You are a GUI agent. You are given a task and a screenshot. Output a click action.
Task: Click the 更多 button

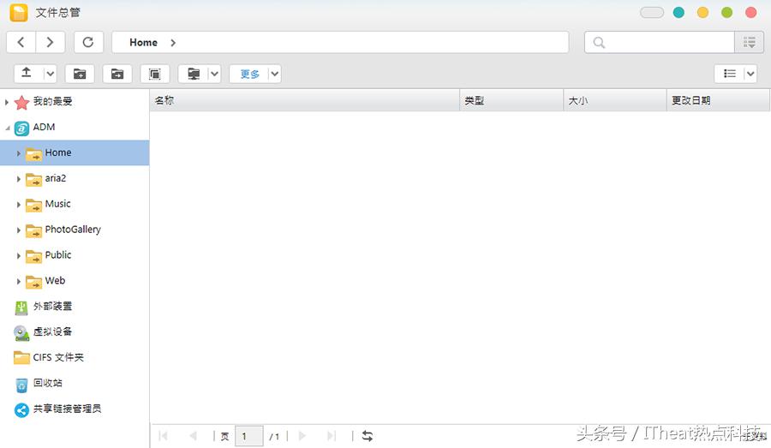249,74
